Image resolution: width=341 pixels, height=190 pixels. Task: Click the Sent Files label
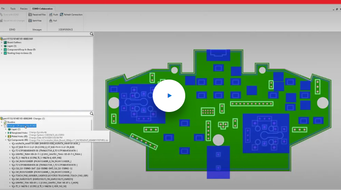click(37, 21)
